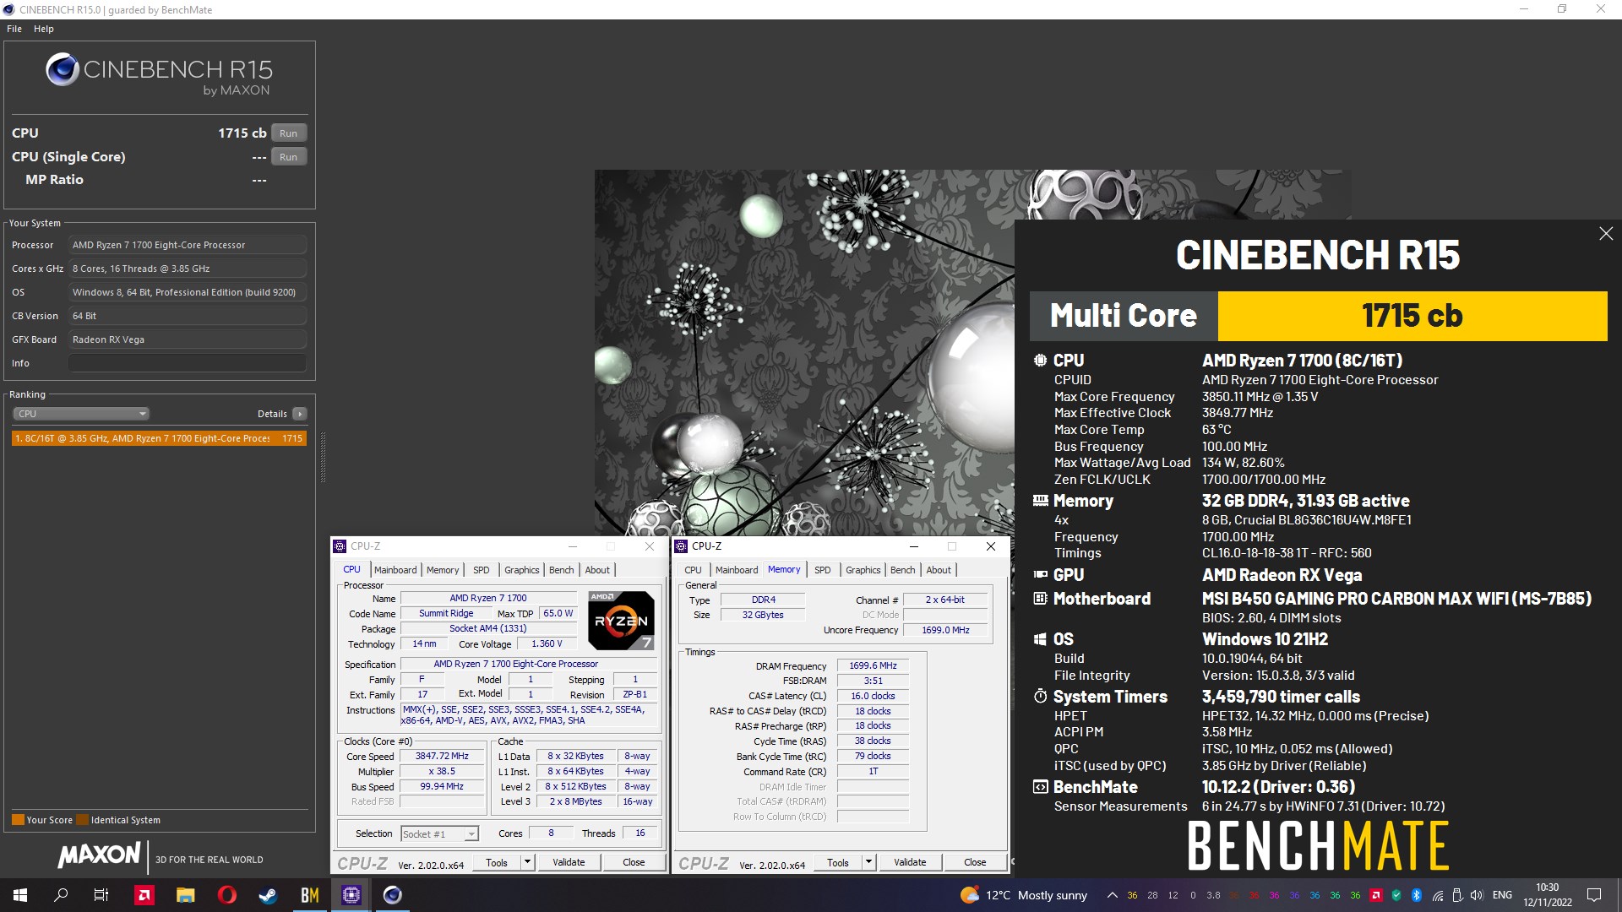1622x912 pixels.
Task: Click the CPU-Z title icon in the processor window
Action: (x=340, y=546)
